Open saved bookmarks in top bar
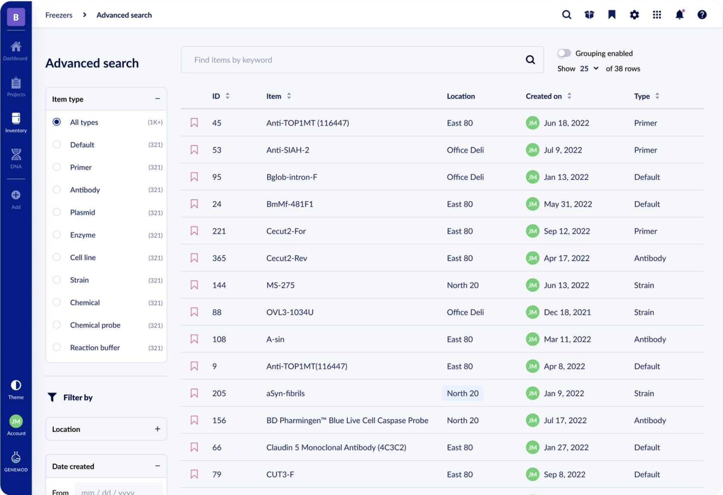Viewport: 723px width, 495px height. pyautogui.click(x=612, y=15)
